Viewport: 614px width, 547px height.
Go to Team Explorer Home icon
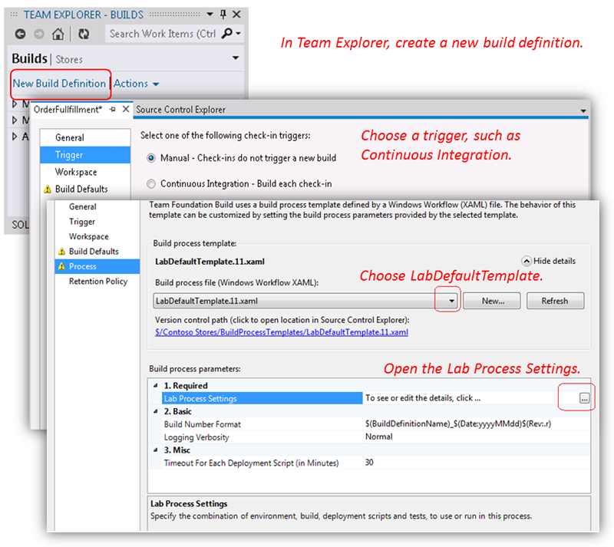click(58, 34)
